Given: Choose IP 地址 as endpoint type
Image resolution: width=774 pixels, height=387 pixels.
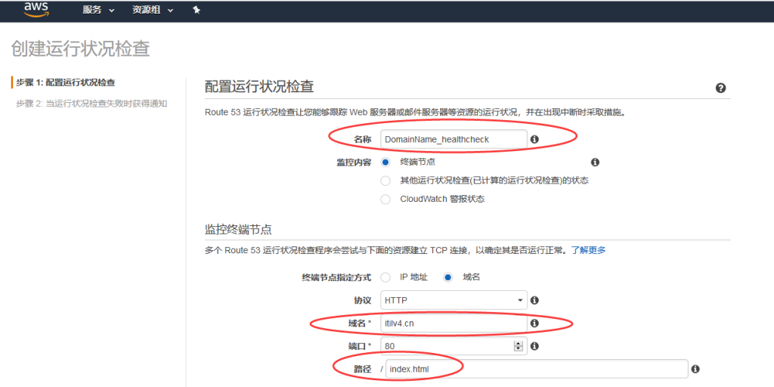Looking at the screenshot, I should (385, 277).
